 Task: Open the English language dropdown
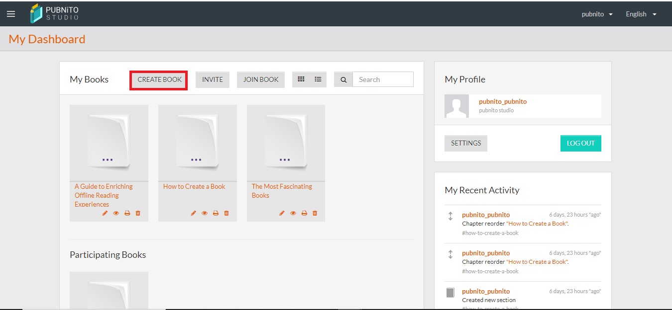point(641,14)
